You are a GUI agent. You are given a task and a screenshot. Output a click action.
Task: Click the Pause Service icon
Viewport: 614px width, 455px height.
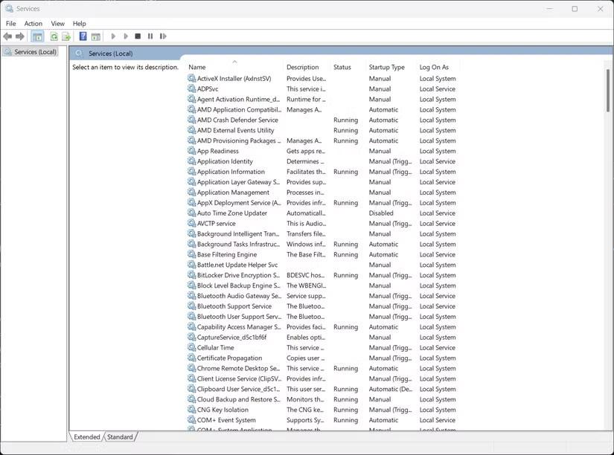150,36
